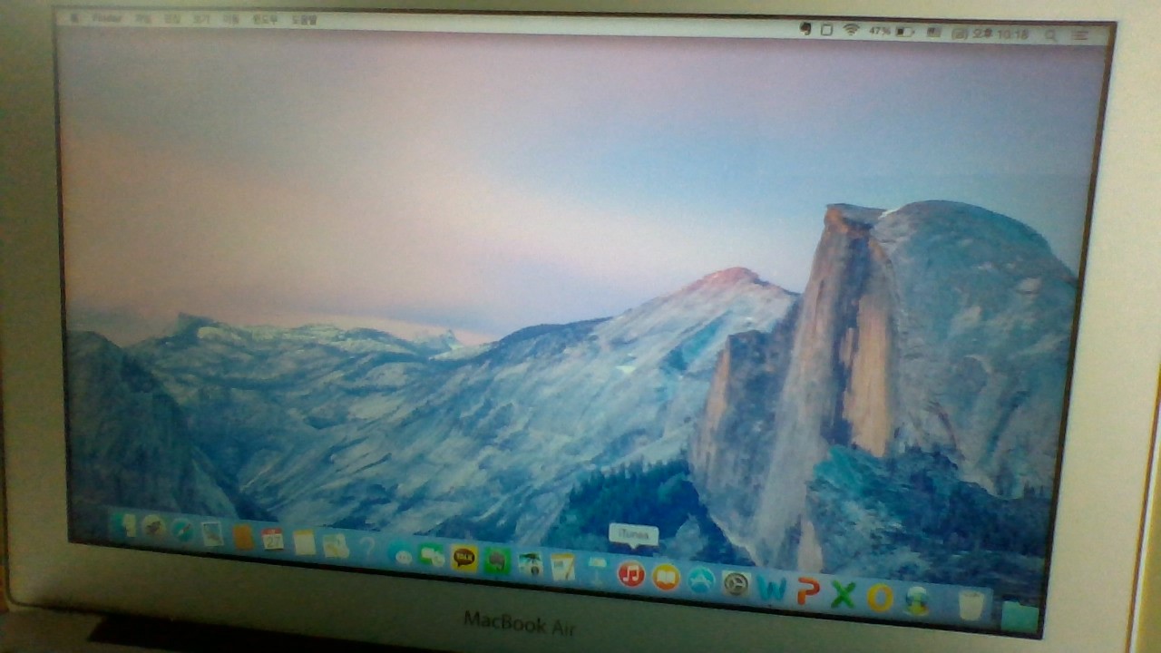Open Microsoft Excel from the Dock

click(x=844, y=595)
